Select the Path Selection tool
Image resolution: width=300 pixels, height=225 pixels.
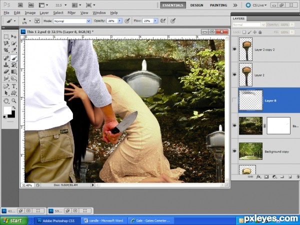pos(6,93)
